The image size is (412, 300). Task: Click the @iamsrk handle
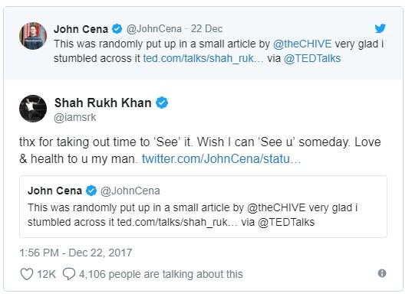[75, 117]
